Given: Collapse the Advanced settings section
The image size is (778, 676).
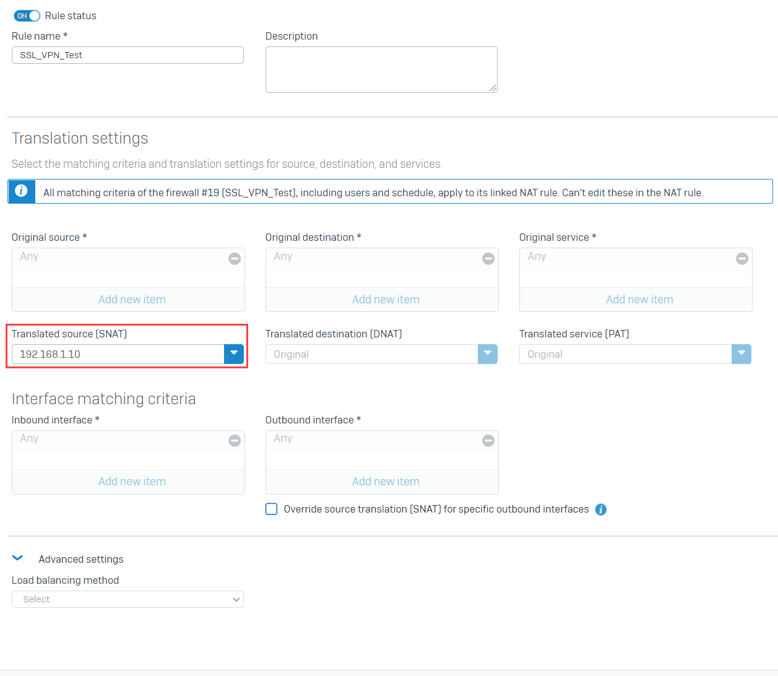Looking at the screenshot, I should click(17, 558).
